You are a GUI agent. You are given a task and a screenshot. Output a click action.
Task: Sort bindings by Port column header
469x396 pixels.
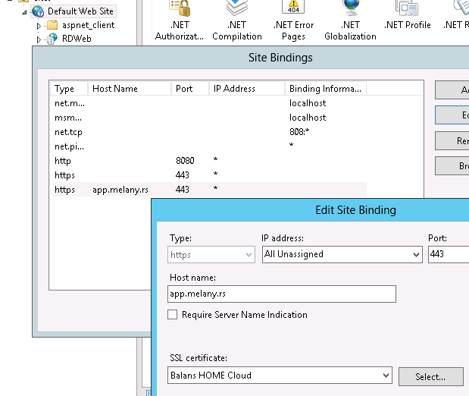[189, 89]
